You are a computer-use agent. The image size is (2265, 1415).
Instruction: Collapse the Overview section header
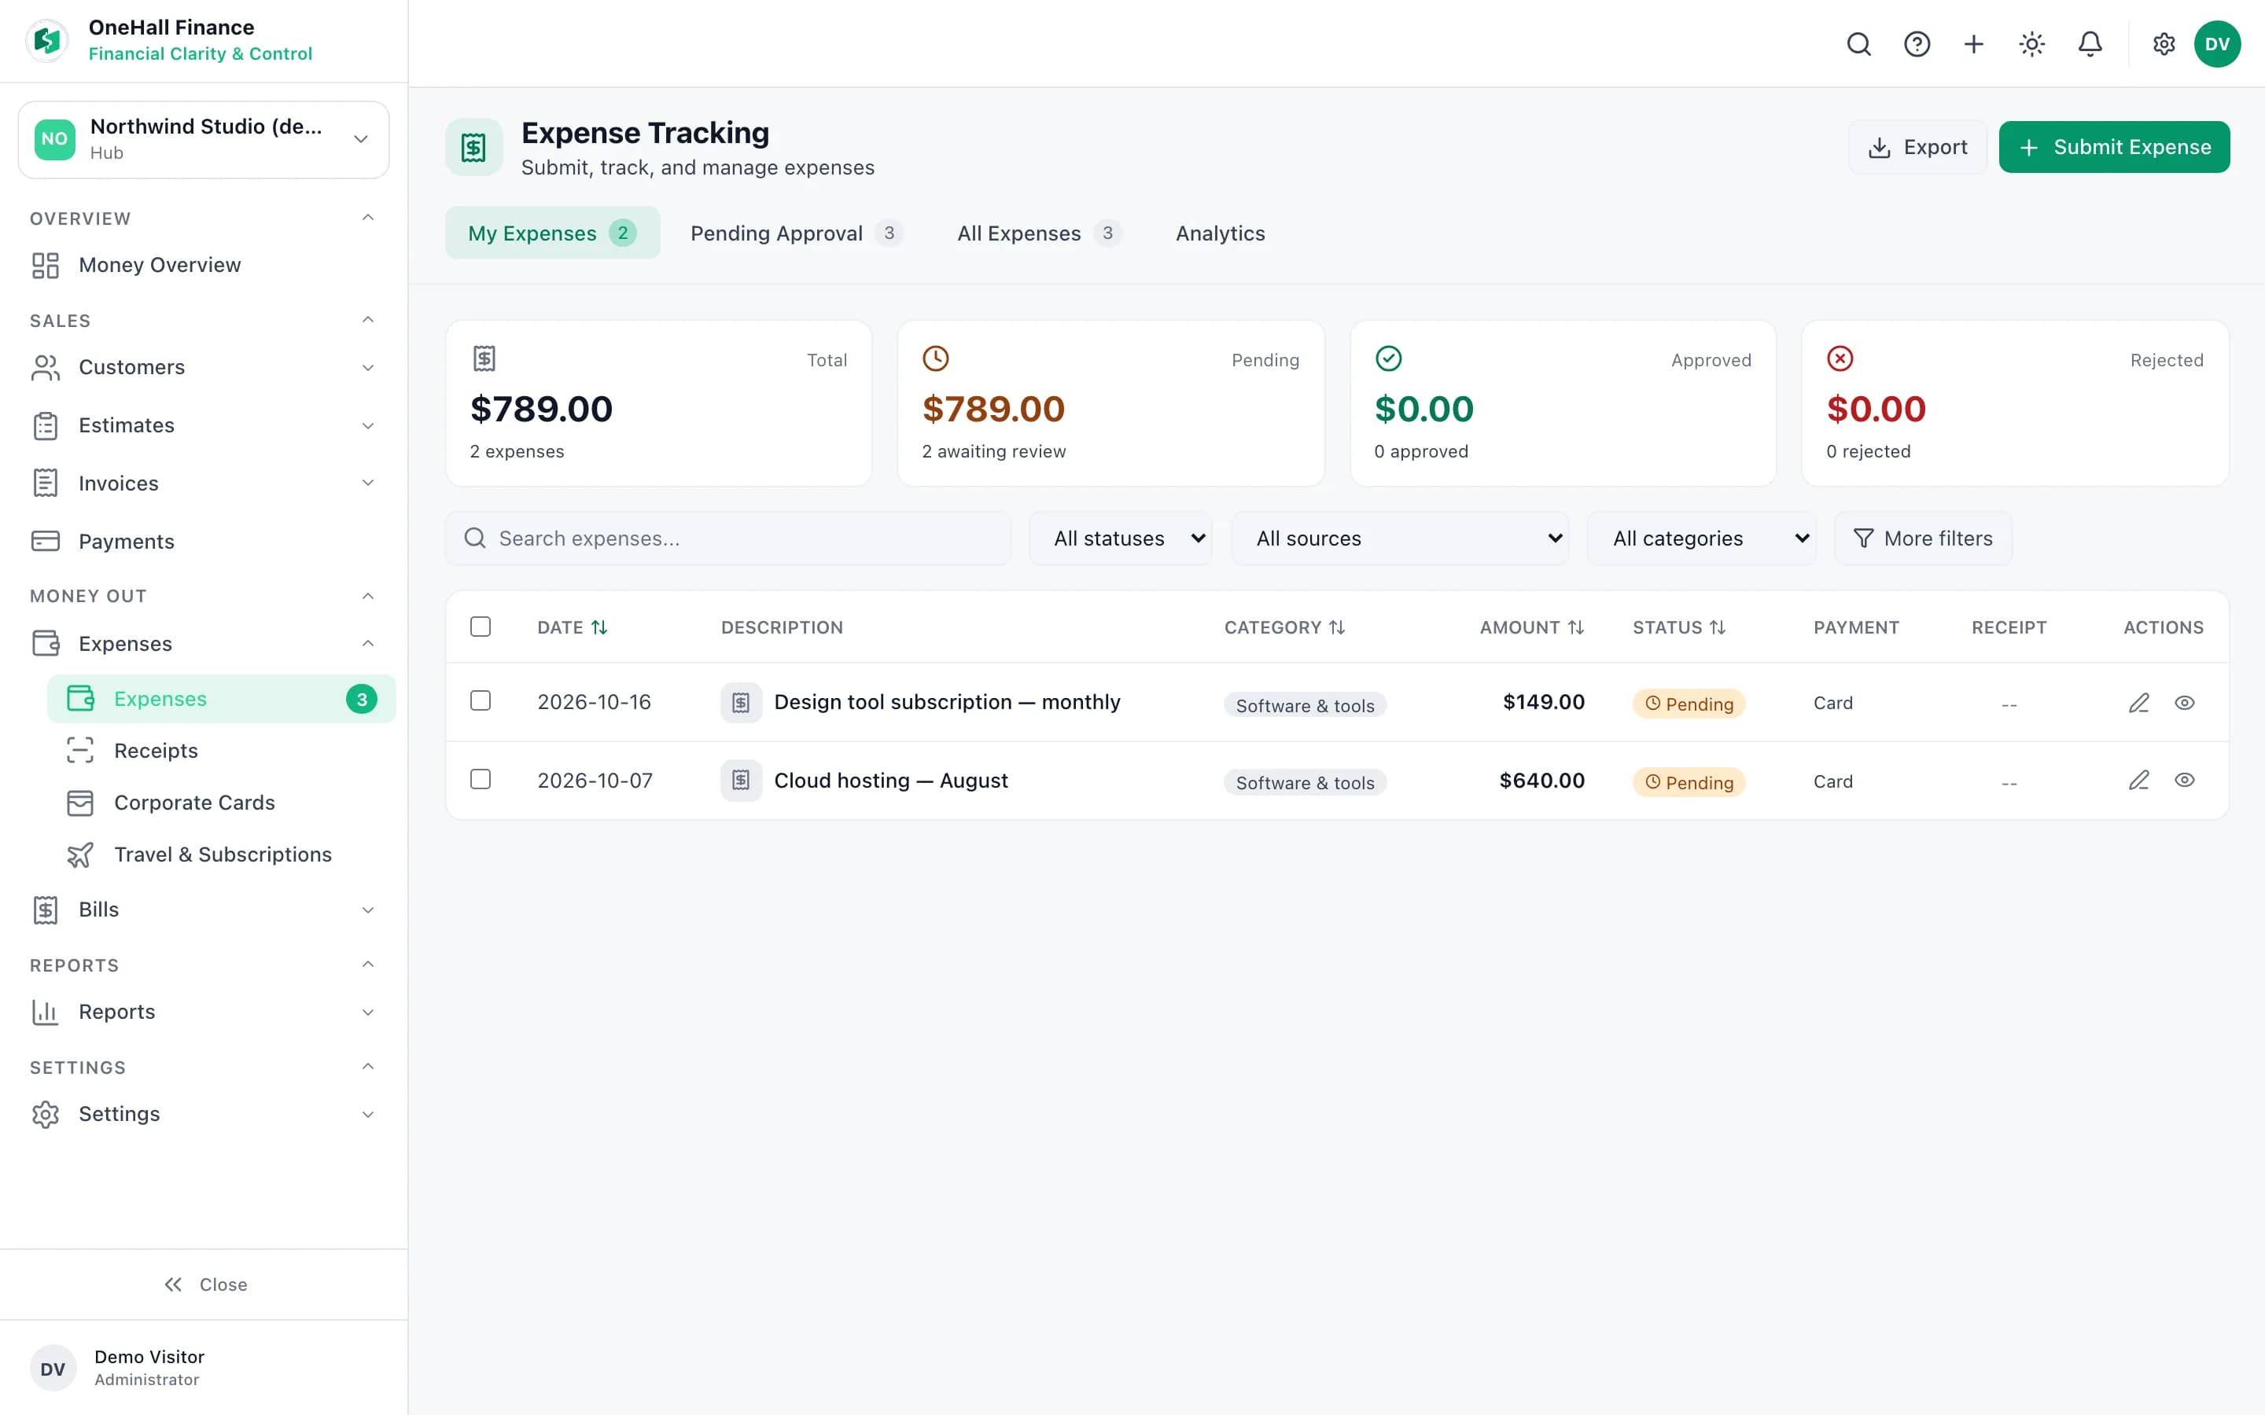(x=204, y=218)
